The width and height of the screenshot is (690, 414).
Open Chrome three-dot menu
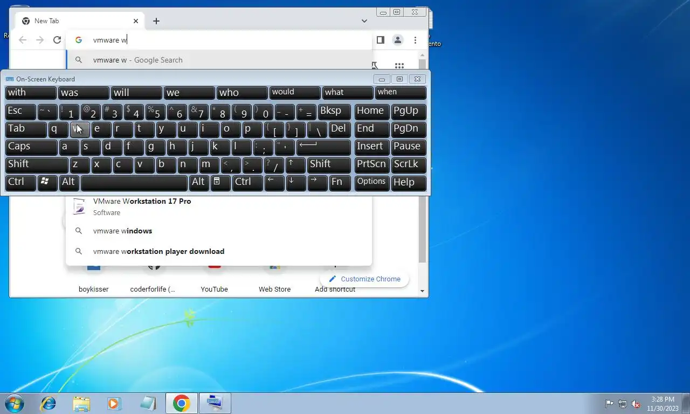pos(415,40)
